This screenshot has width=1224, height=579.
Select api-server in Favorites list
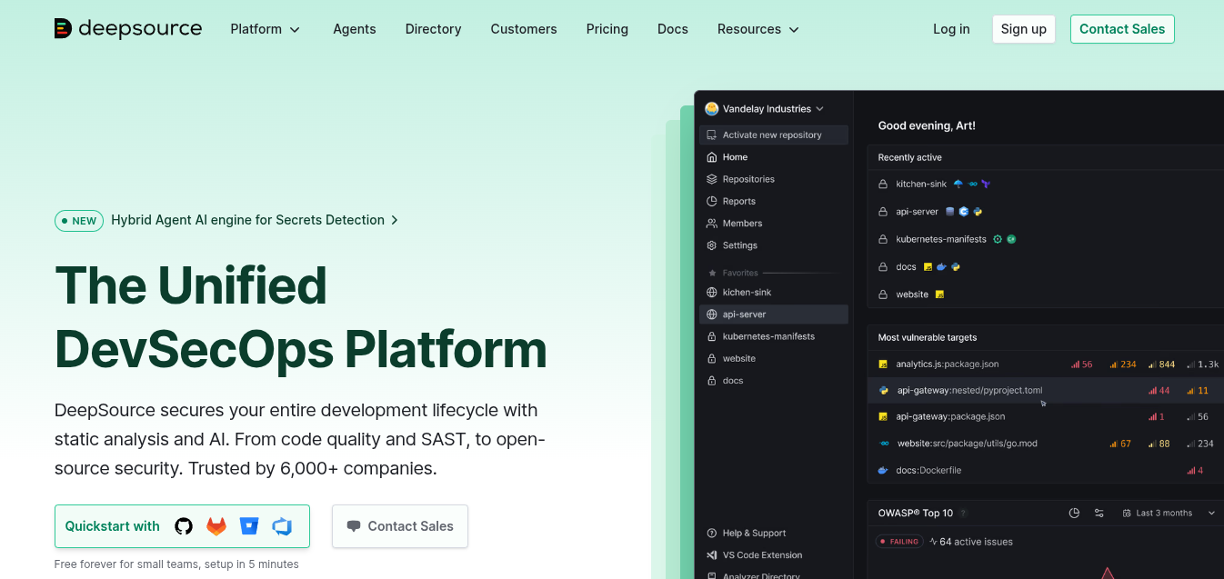click(x=774, y=314)
